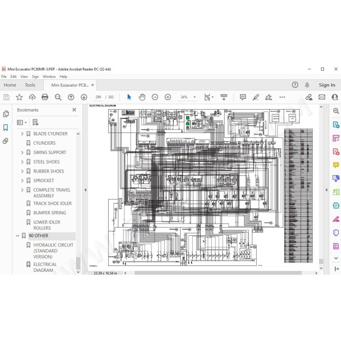Zoom in with the plus button
The height and width of the screenshot is (341, 341).
[x=168, y=97]
